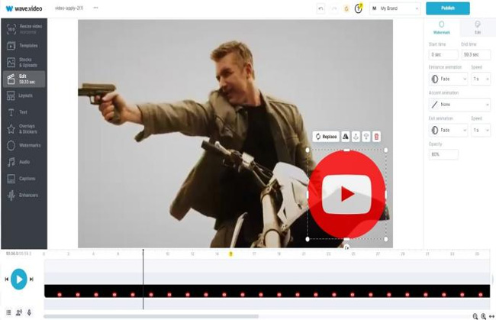Flip the watermark using mirror icon
496x320 pixels.
click(x=346, y=137)
